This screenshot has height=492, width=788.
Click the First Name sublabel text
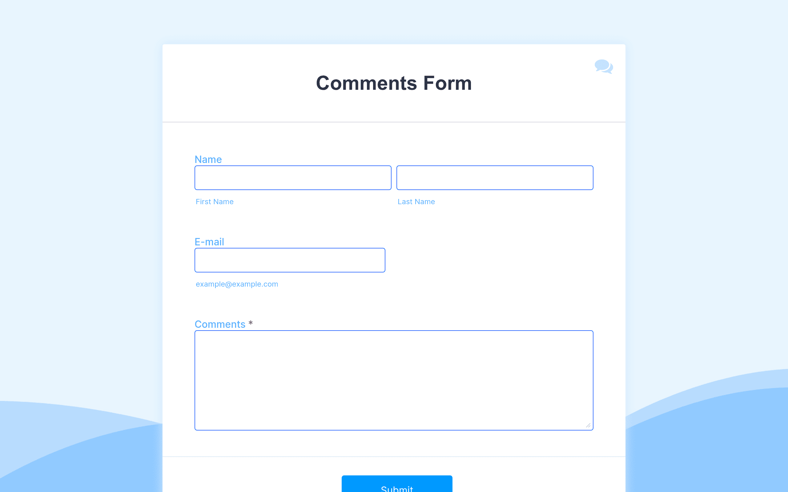click(215, 202)
